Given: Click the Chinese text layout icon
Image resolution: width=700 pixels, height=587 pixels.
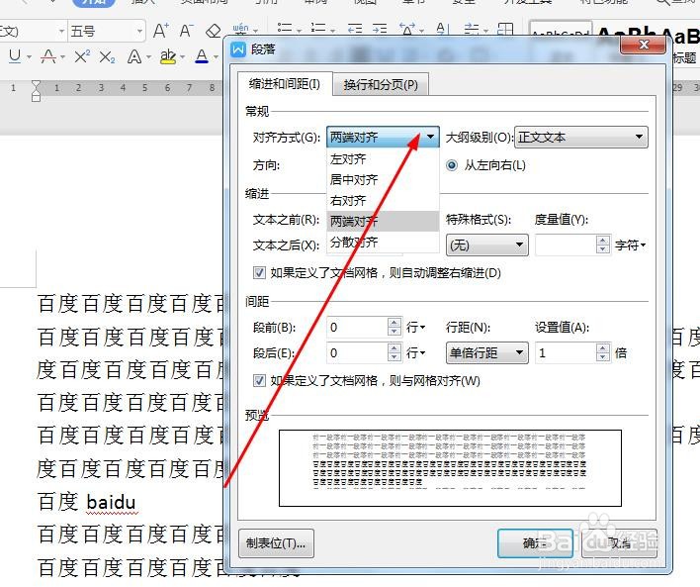Looking at the screenshot, I should tap(407, 29).
